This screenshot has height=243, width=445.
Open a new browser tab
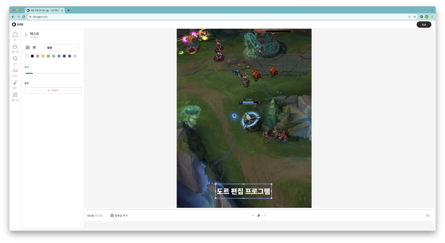click(x=68, y=10)
